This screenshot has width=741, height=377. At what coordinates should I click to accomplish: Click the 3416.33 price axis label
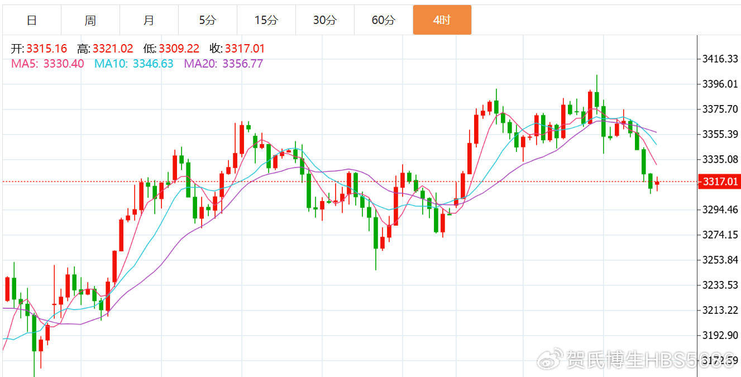tap(719, 59)
